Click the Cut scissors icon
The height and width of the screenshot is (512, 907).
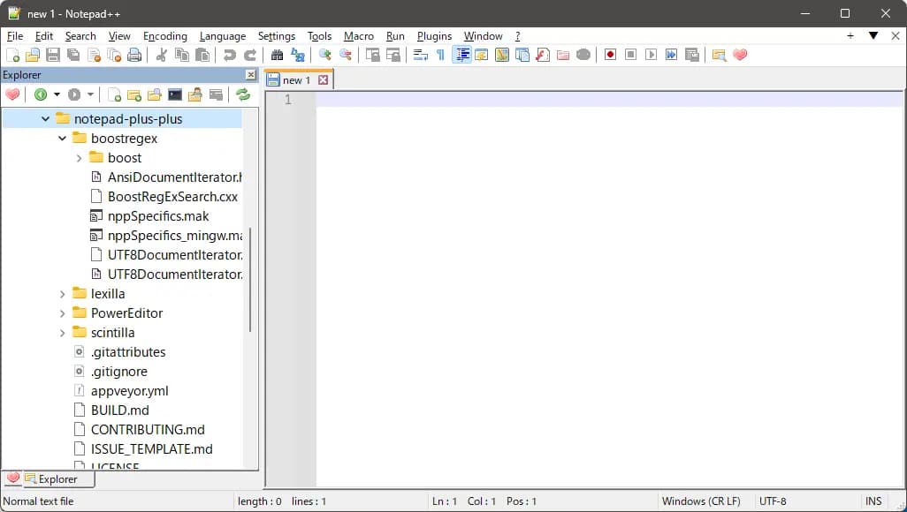coord(161,55)
